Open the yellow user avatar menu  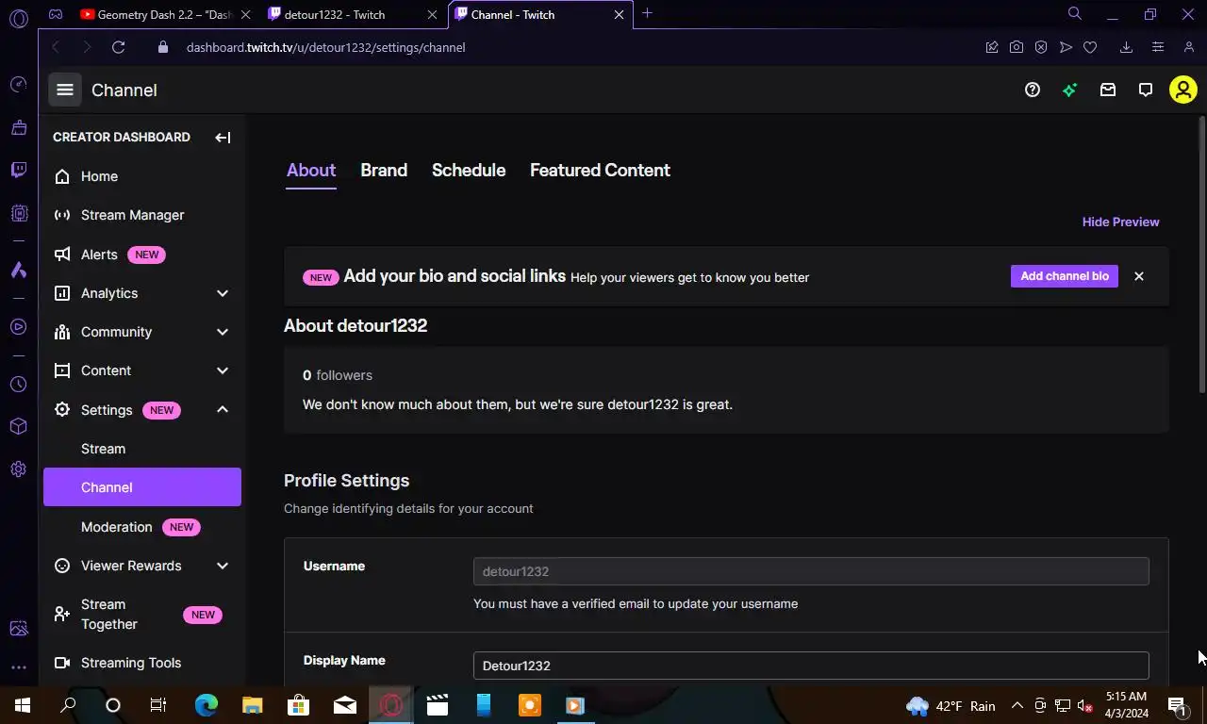point(1182,90)
